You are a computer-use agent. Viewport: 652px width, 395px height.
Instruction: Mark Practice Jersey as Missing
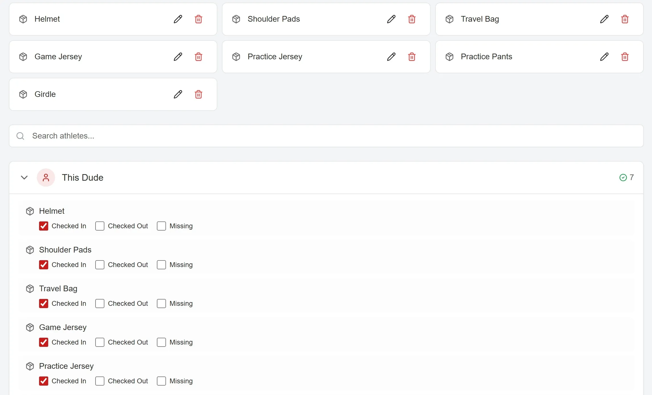click(x=161, y=381)
